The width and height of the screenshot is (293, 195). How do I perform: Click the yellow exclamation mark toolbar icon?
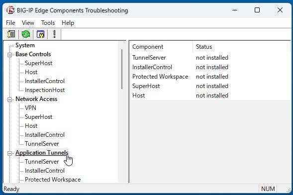[x=54, y=34]
